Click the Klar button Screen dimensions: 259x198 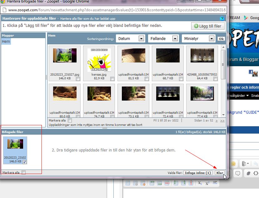click(x=220, y=173)
